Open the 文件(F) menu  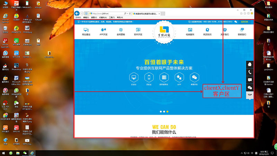click(78, 17)
